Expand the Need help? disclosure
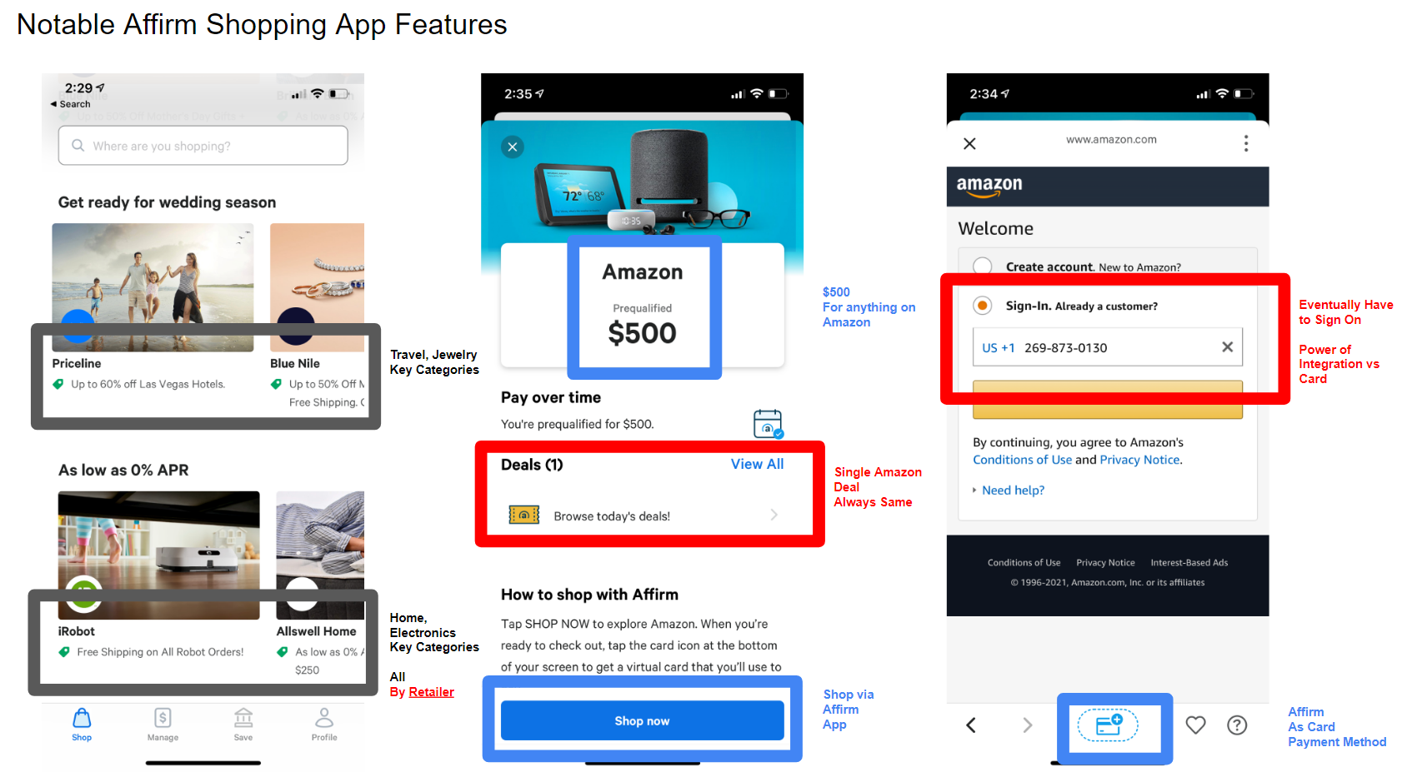Screen dimensions: 1412x782 point(1009,491)
